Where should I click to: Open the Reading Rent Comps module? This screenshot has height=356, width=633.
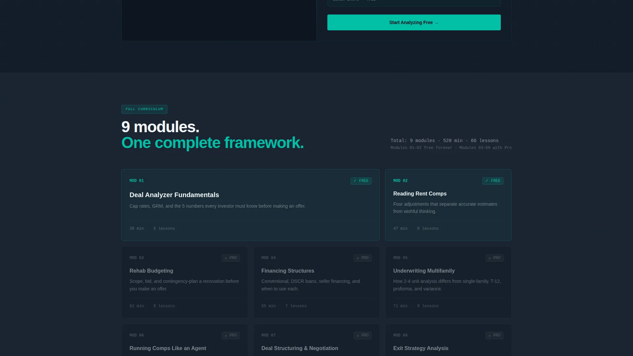tap(448, 205)
